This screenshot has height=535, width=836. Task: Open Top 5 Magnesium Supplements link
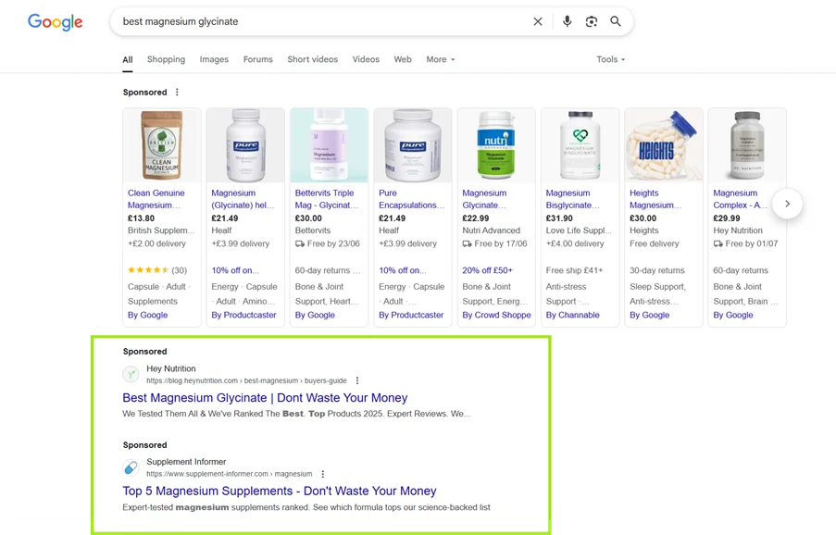[279, 491]
